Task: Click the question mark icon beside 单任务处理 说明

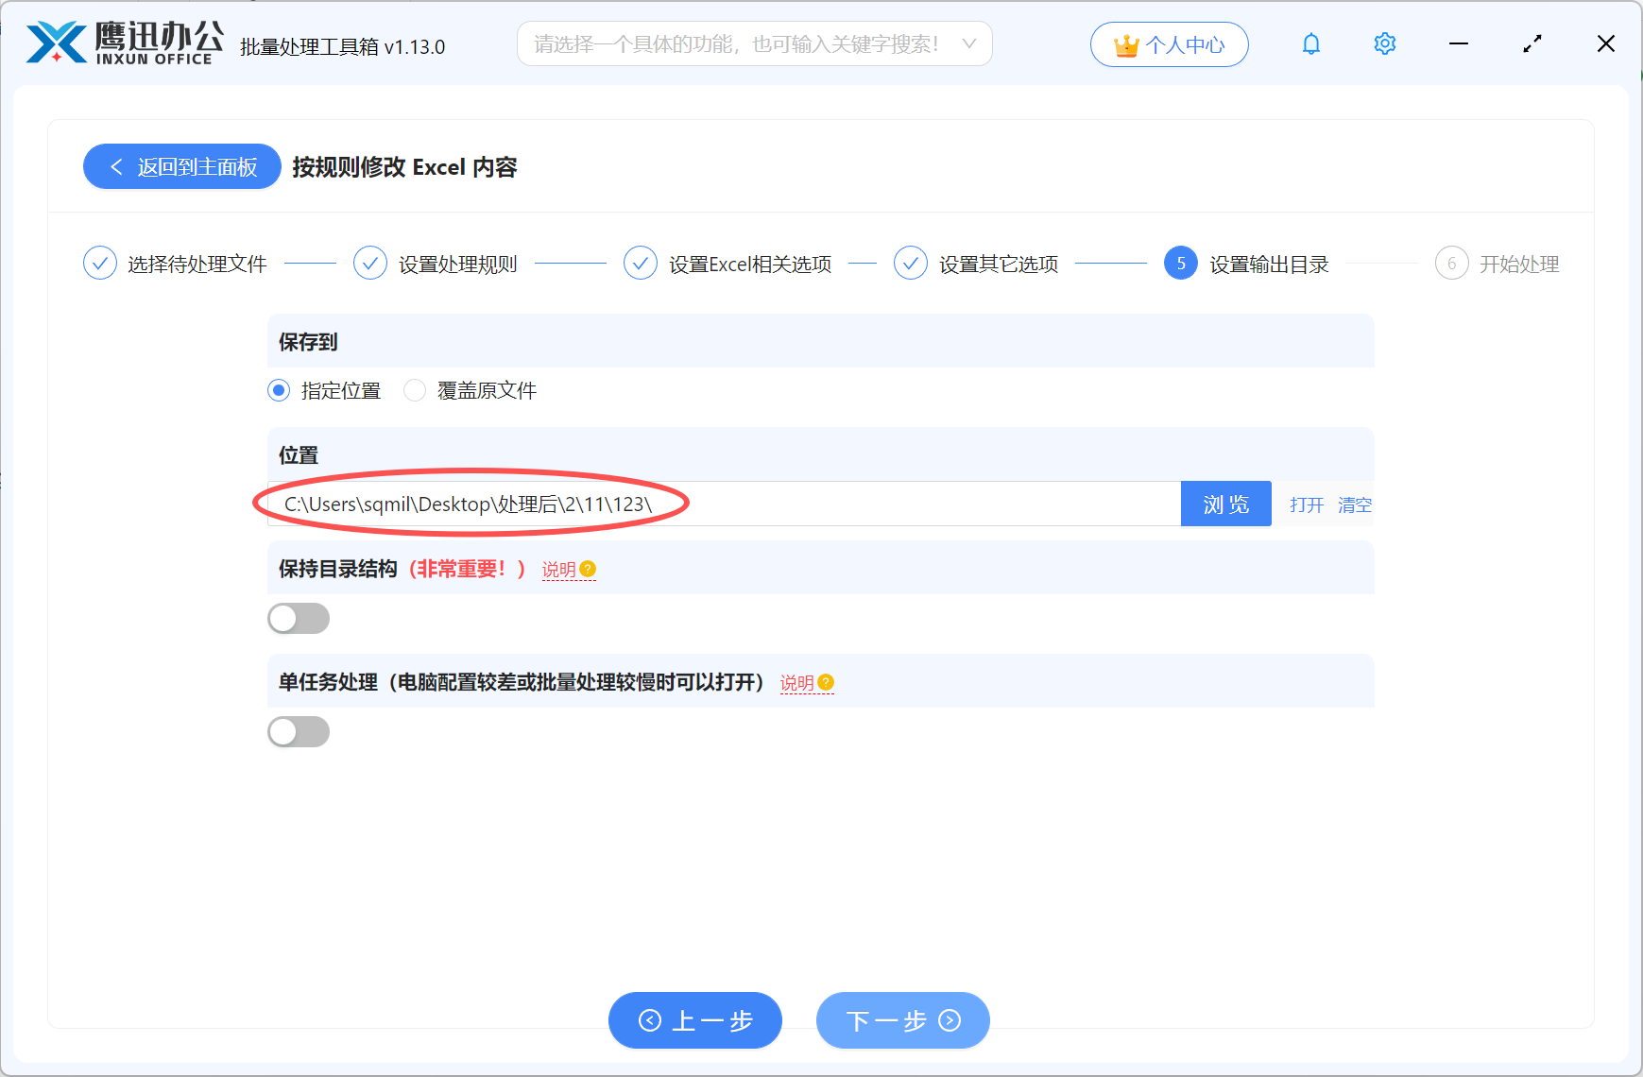Action: coord(826,682)
